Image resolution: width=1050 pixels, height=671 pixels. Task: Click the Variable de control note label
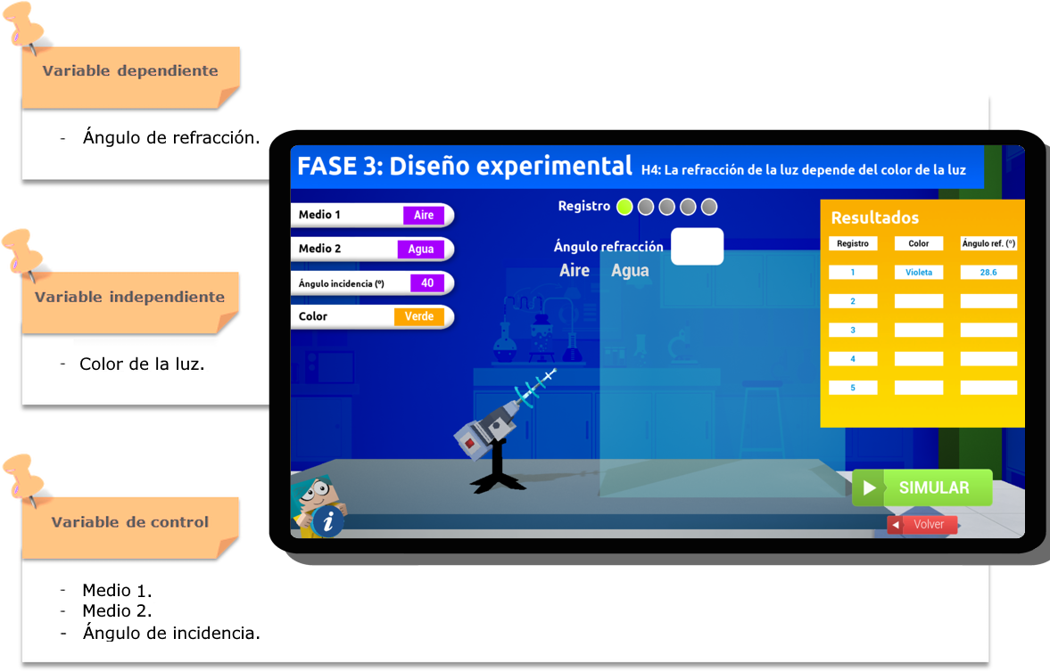click(130, 523)
